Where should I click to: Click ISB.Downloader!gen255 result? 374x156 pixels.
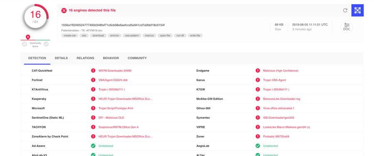pyautogui.click(x=278, y=118)
